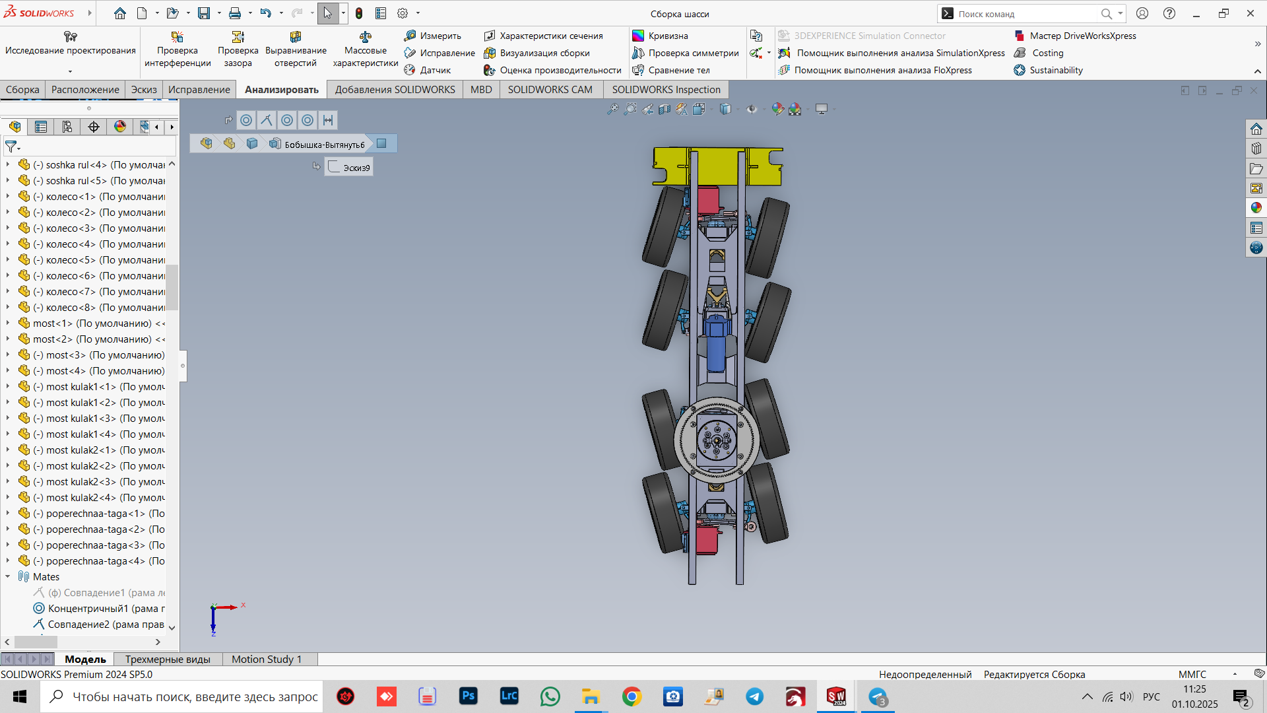Toggle the section view icon in view toolbar
The image size is (1267, 713).
click(x=665, y=109)
